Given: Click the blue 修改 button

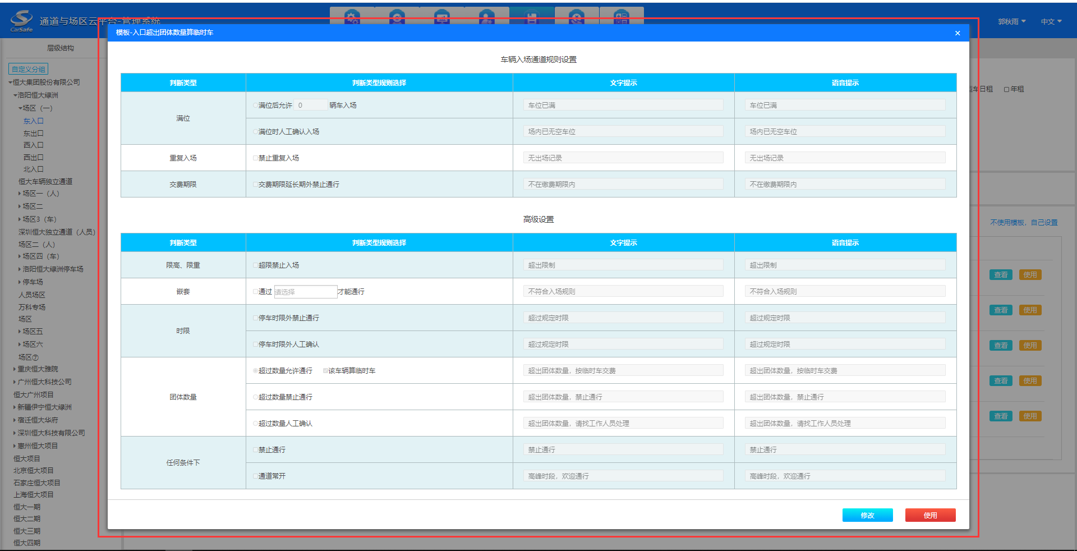Looking at the screenshot, I should [867, 515].
